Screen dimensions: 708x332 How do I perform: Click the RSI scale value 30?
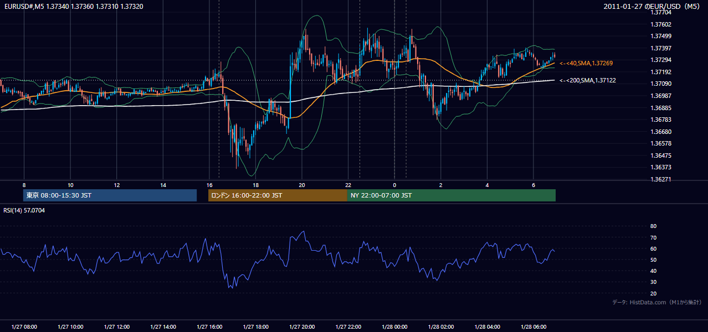(653, 282)
